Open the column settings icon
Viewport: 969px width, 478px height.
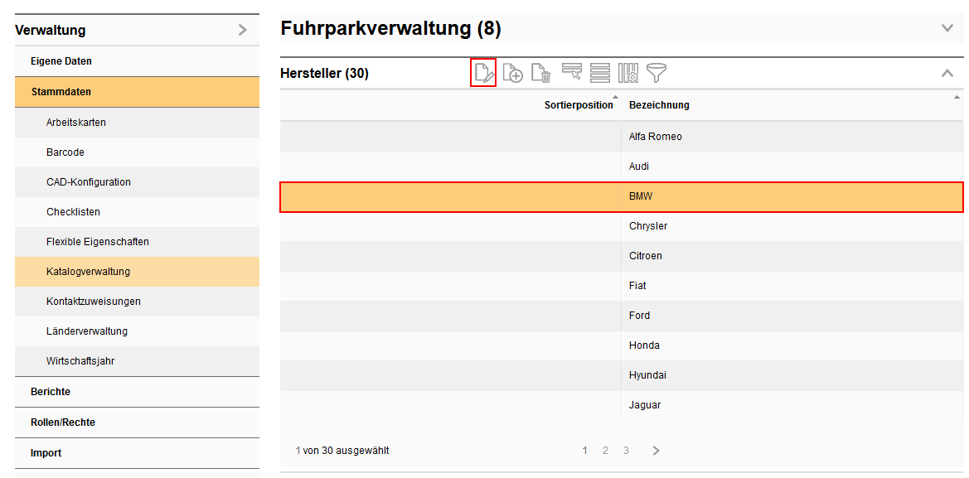coord(627,73)
